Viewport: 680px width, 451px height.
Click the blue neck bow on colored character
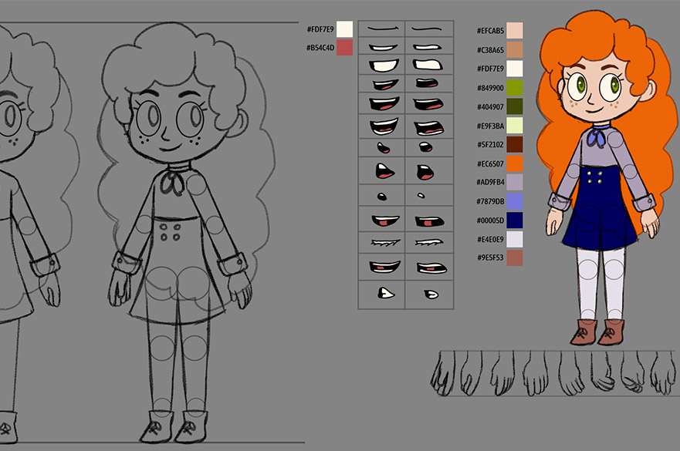click(597, 136)
